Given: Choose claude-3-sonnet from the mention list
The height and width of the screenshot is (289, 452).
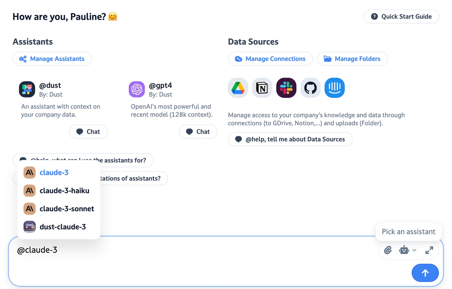Looking at the screenshot, I should (59, 208).
